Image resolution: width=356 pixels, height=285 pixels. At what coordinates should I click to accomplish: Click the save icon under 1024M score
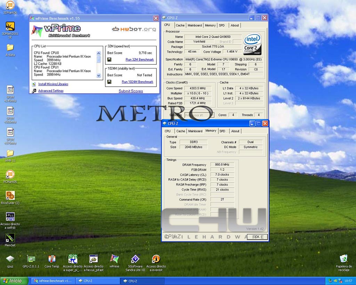click(109, 82)
